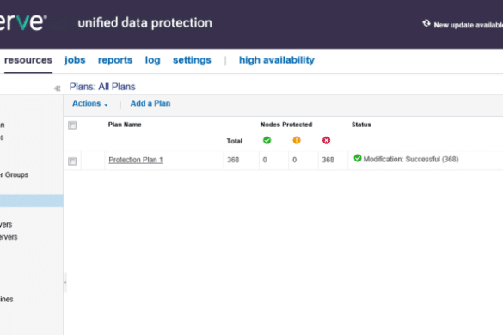Click the green success nodes column icon

pos(267,140)
